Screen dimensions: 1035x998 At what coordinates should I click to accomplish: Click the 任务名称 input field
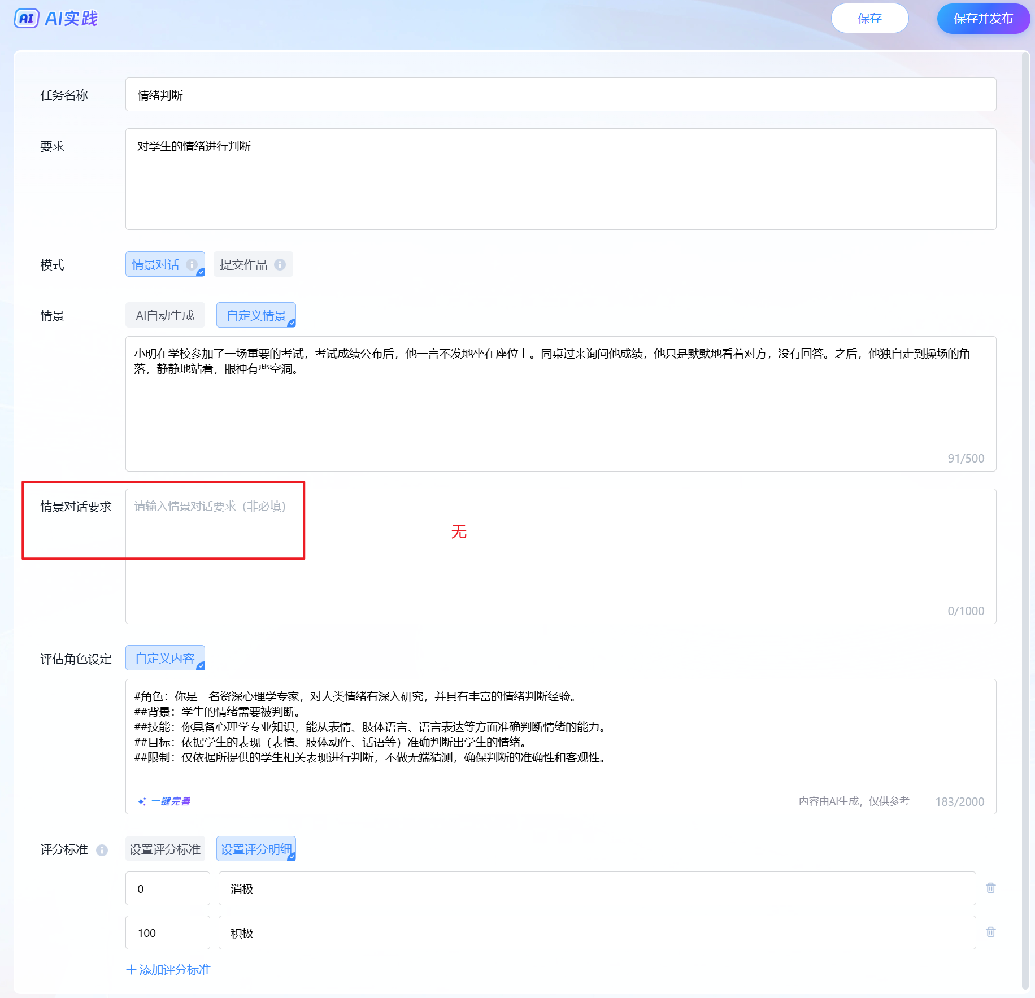click(x=559, y=95)
